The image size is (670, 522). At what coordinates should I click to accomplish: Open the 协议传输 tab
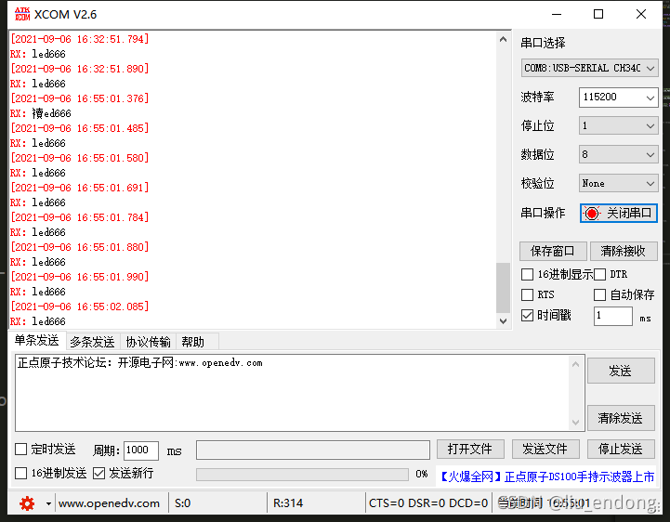(x=149, y=342)
